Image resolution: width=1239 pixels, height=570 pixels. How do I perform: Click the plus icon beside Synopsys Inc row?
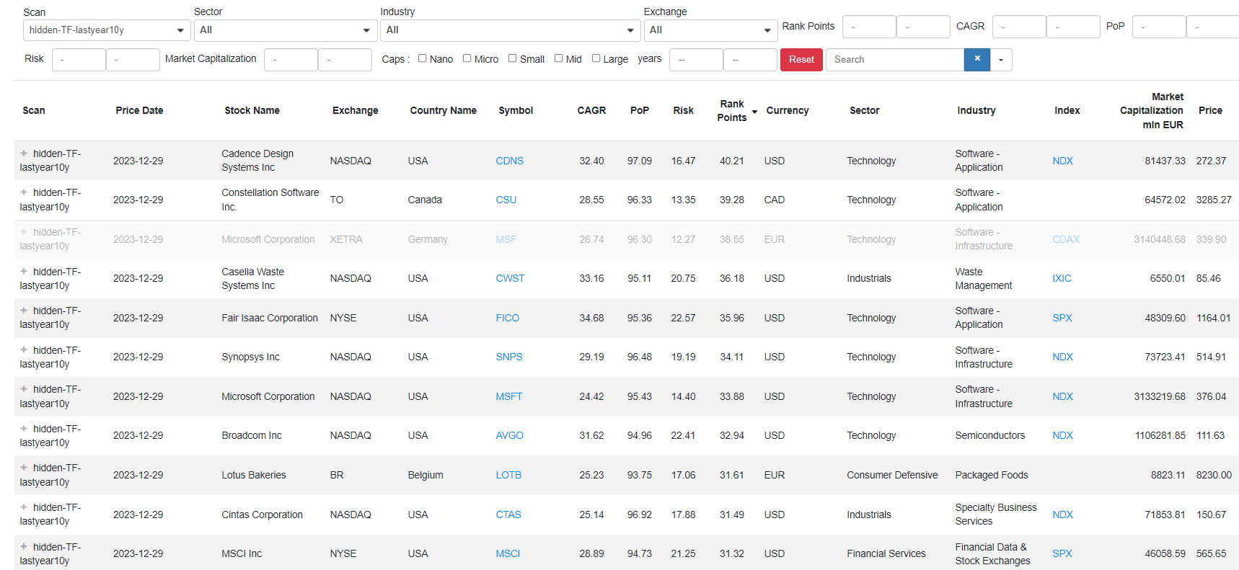[24, 350]
